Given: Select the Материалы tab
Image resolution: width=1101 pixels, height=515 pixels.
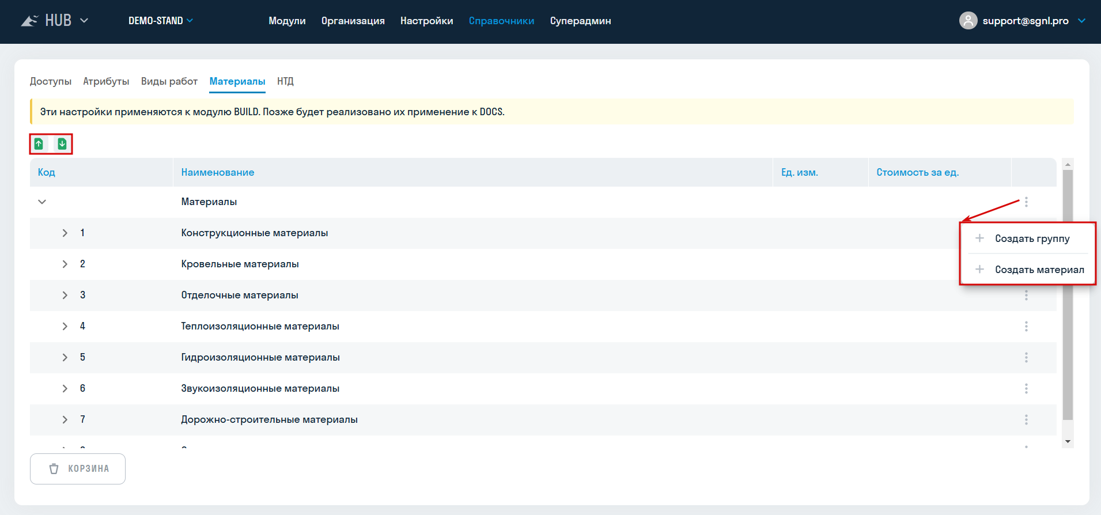Looking at the screenshot, I should (x=237, y=81).
